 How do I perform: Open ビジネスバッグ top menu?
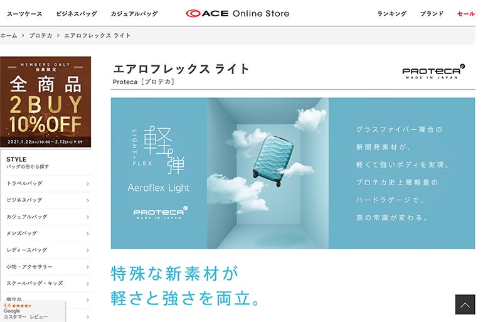(x=77, y=14)
